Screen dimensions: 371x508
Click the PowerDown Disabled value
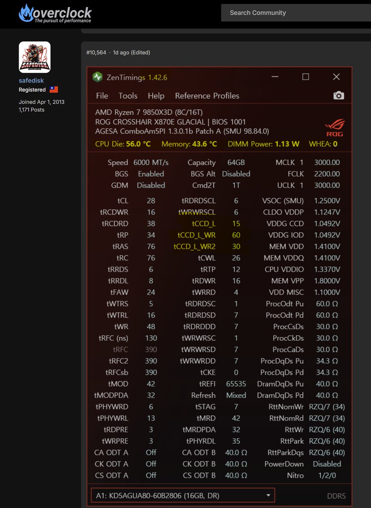(x=327, y=464)
